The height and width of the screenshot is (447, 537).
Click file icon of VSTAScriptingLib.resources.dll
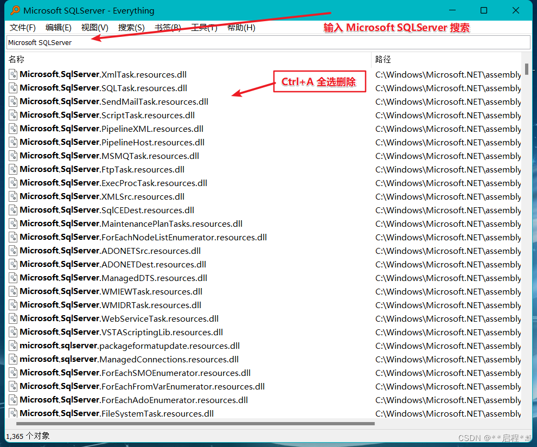[13, 332]
